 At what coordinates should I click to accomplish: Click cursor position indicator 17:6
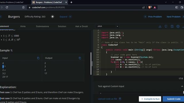point(181,79)
